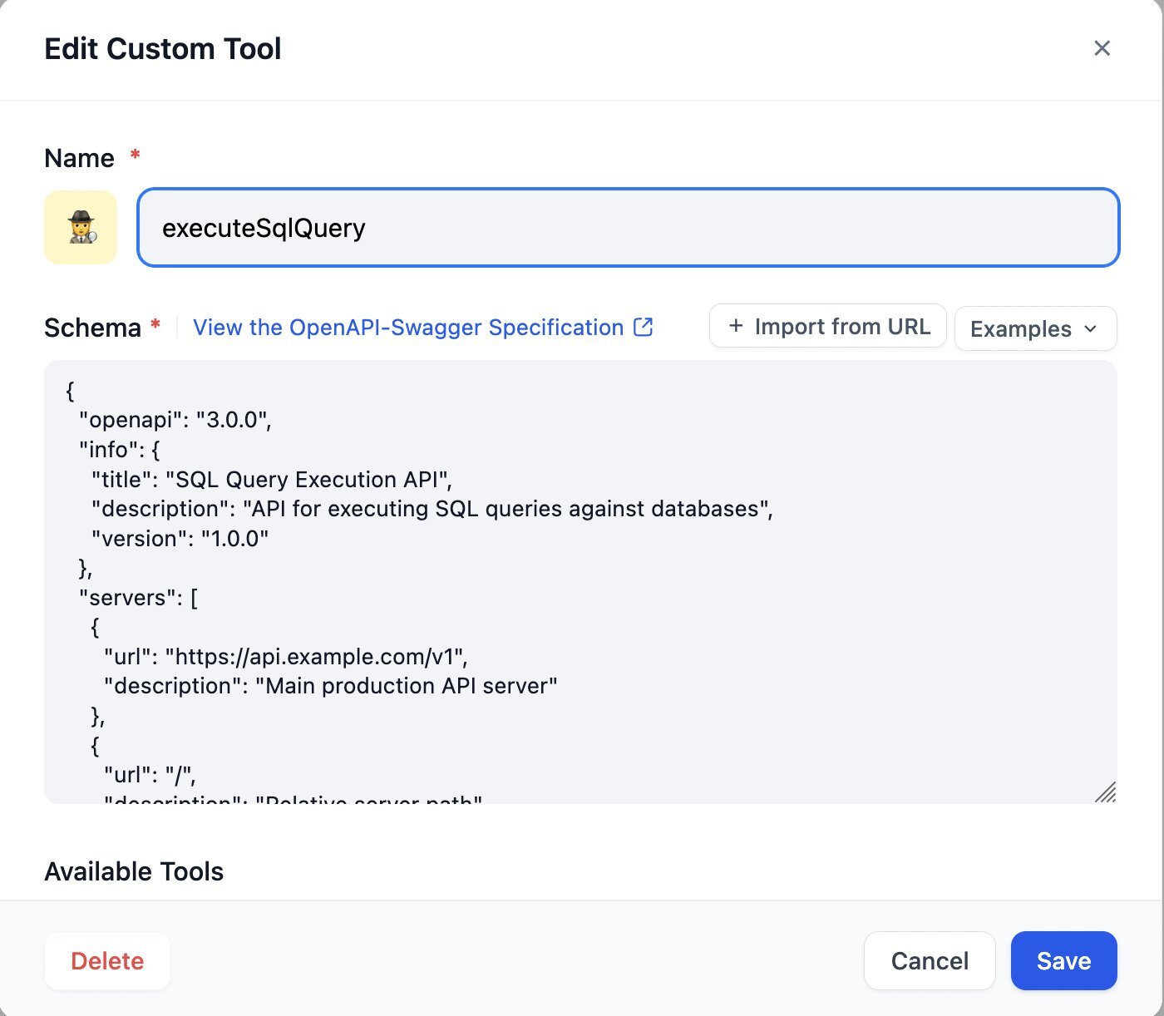Delete this custom tool

[107, 961]
